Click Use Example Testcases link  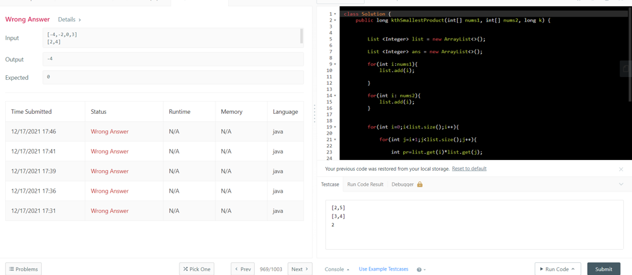(384, 269)
